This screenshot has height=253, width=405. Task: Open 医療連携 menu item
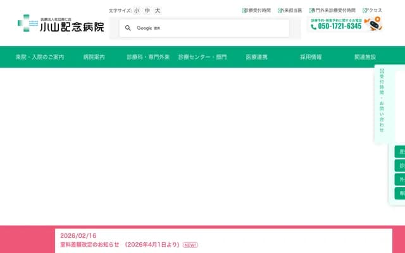pos(256,57)
